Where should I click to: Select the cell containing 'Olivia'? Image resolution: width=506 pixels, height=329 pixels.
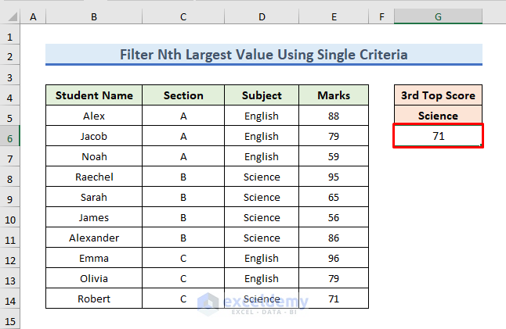tap(94, 278)
